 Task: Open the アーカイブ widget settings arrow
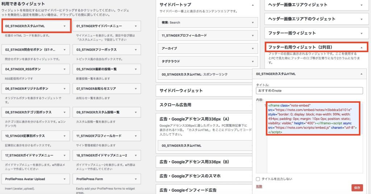(x=253, y=48)
